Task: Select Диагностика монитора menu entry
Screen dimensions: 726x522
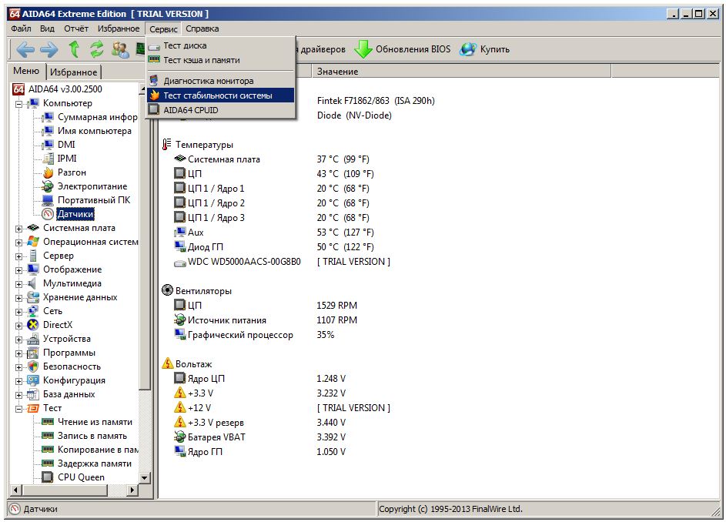Action: tap(220, 81)
